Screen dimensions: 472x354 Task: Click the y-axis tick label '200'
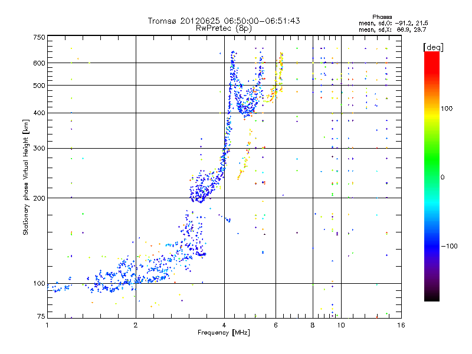tap(39, 198)
